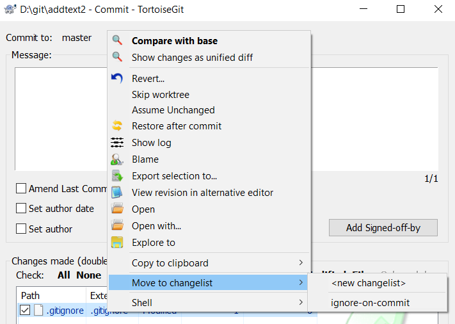Enable the Amend Last Commit checkbox
Image resolution: width=455 pixels, height=324 pixels.
coord(21,188)
